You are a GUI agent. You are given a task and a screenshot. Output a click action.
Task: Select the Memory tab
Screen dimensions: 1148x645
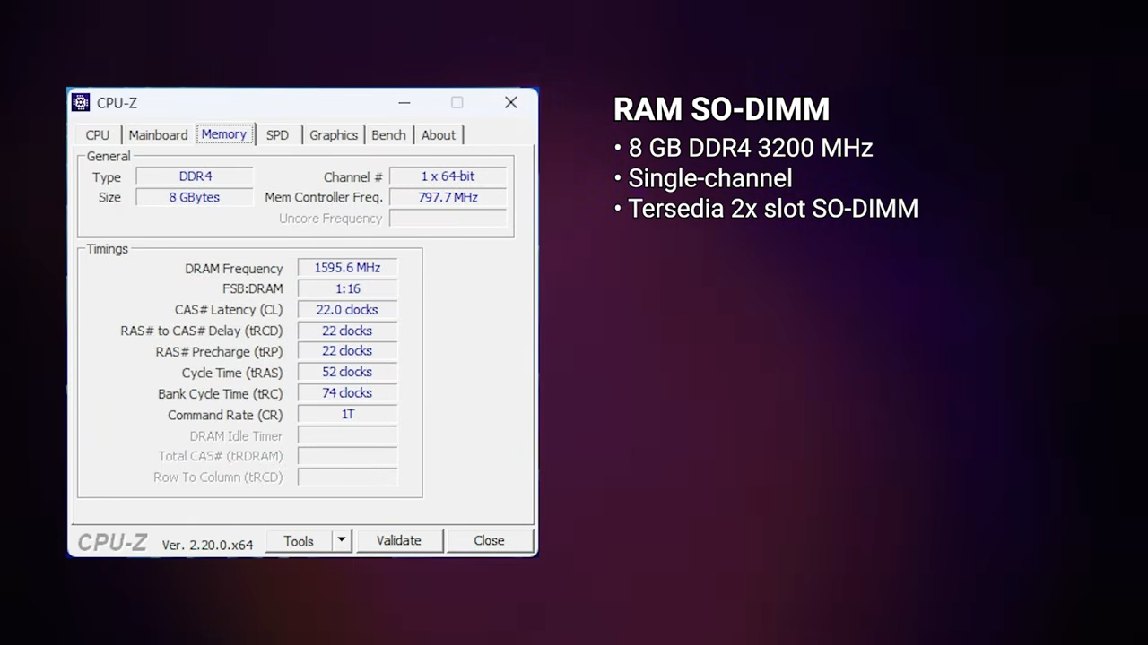[x=224, y=133]
